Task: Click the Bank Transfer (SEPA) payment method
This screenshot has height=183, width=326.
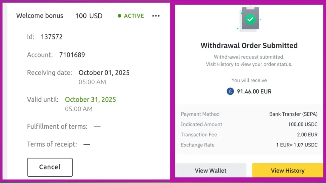Action: 293,114
